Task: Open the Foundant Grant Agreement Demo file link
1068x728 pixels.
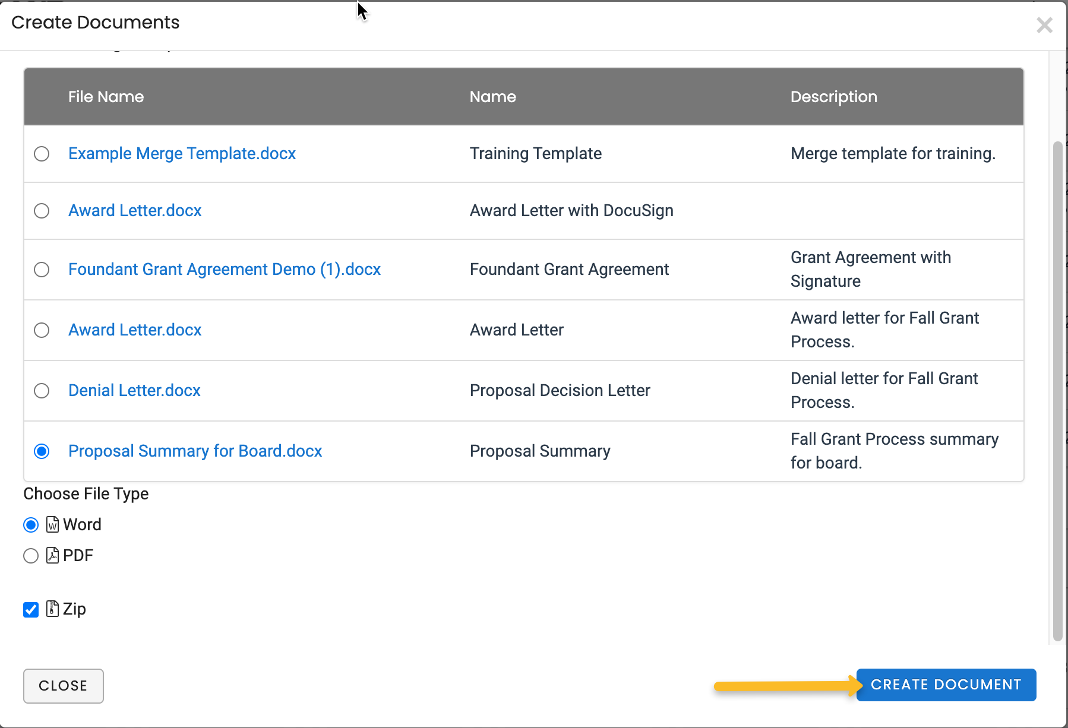Action: (225, 270)
